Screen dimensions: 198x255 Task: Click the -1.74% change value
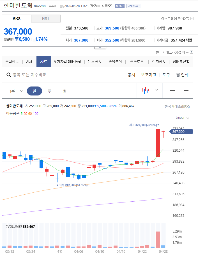[x=40, y=39]
